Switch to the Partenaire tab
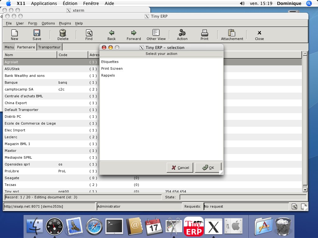 tap(26, 47)
